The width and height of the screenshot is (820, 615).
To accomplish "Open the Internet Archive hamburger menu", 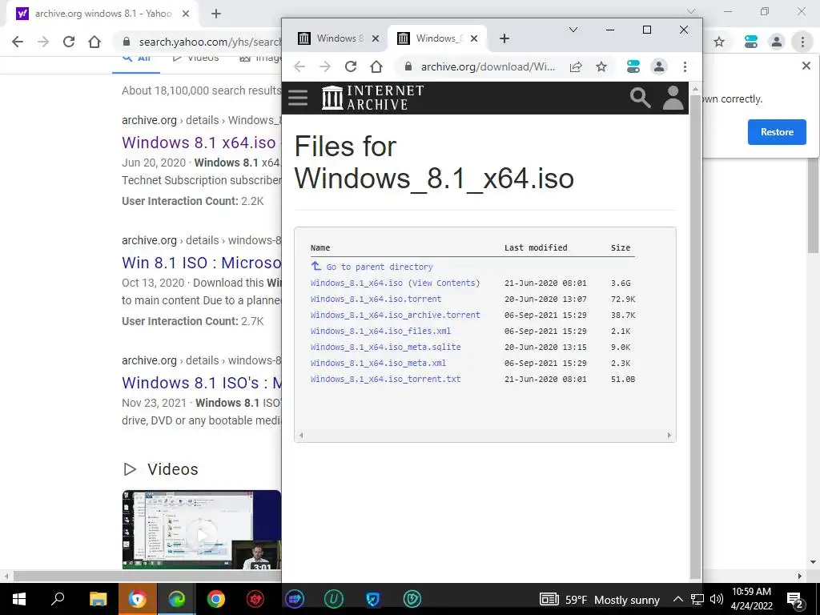I will 298,98.
